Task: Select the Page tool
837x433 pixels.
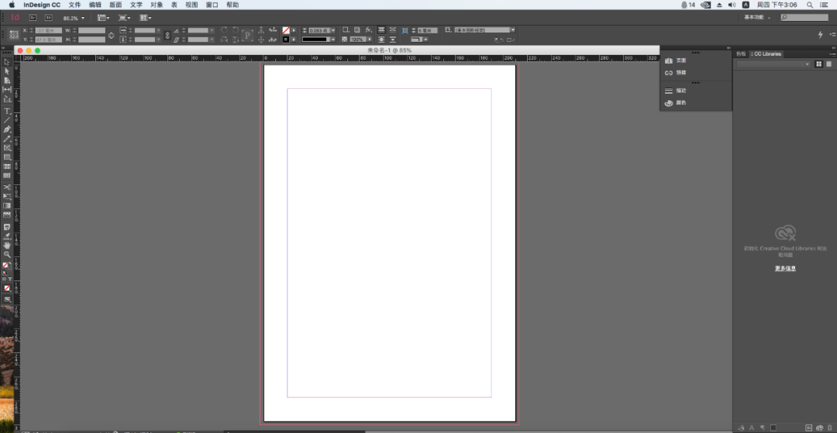Action: point(7,81)
